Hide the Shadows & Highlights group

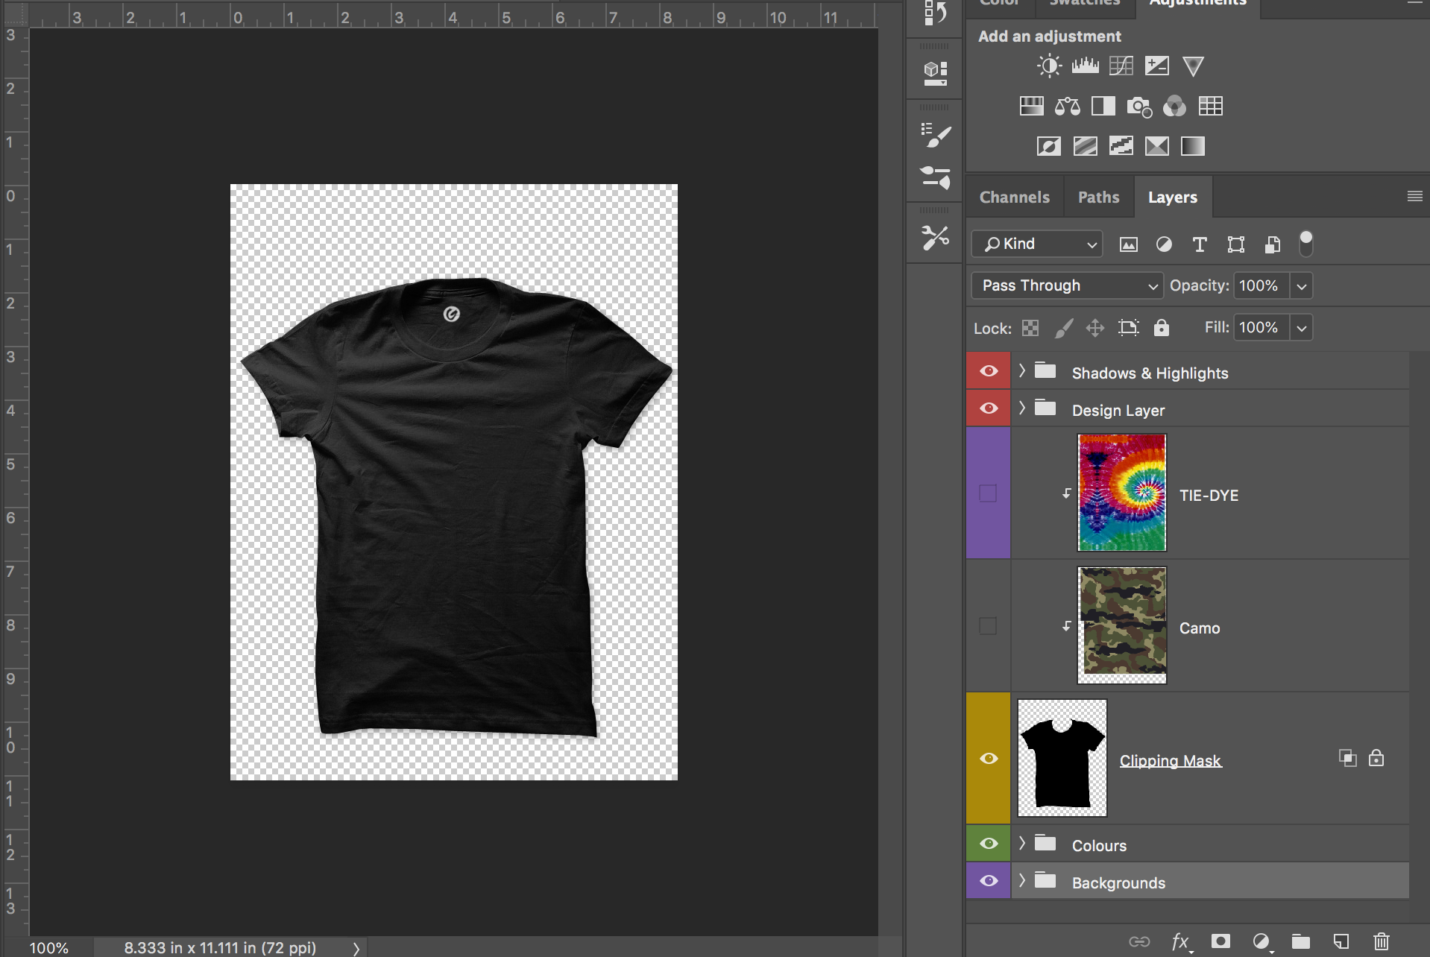989,371
